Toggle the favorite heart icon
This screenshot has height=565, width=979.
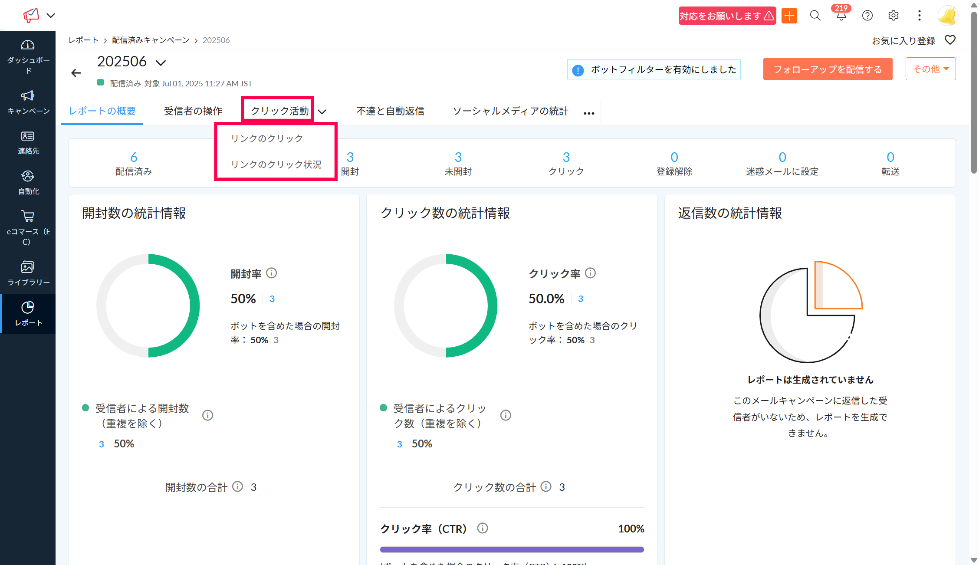950,40
